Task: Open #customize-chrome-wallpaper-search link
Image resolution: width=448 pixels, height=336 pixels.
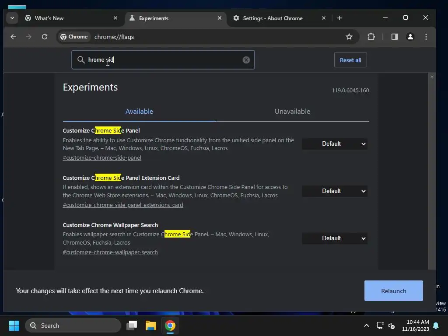Action: [x=110, y=252]
